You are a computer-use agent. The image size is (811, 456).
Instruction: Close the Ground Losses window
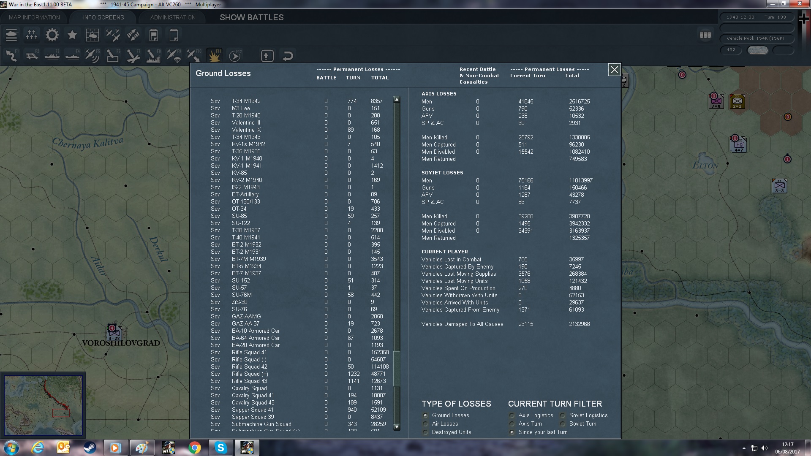pyautogui.click(x=614, y=70)
